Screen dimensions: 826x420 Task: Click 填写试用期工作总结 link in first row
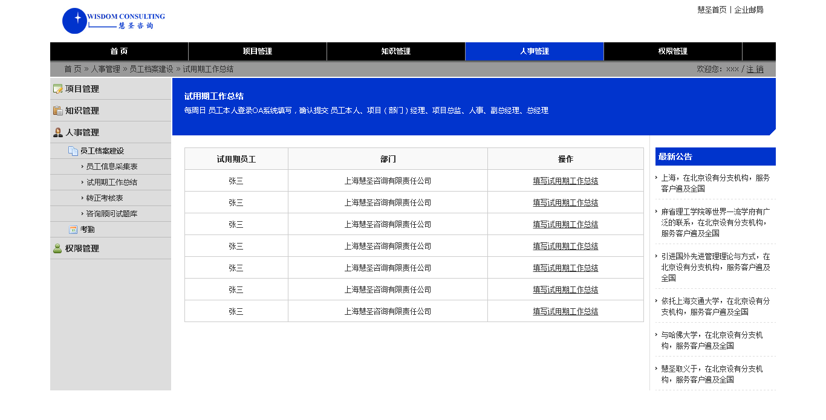click(565, 181)
